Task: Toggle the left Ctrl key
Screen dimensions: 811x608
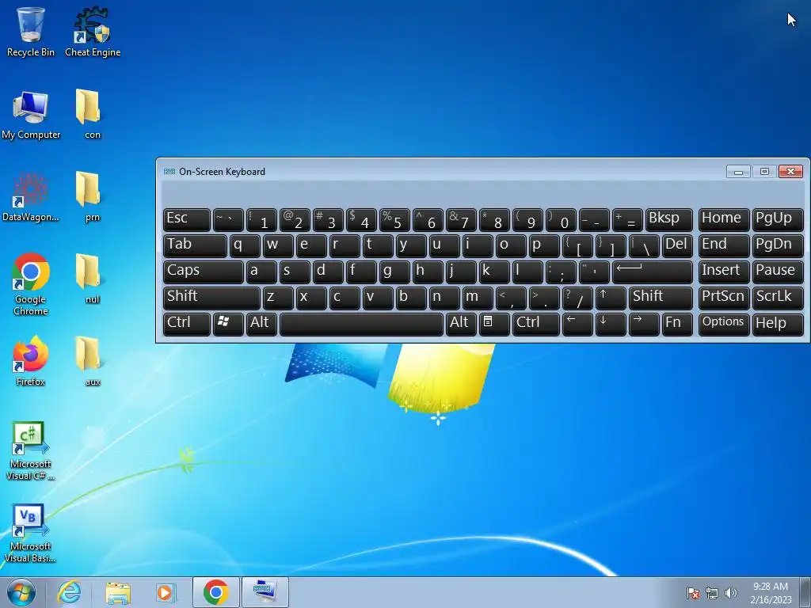Action: pyautogui.click(x=186, y=324)
